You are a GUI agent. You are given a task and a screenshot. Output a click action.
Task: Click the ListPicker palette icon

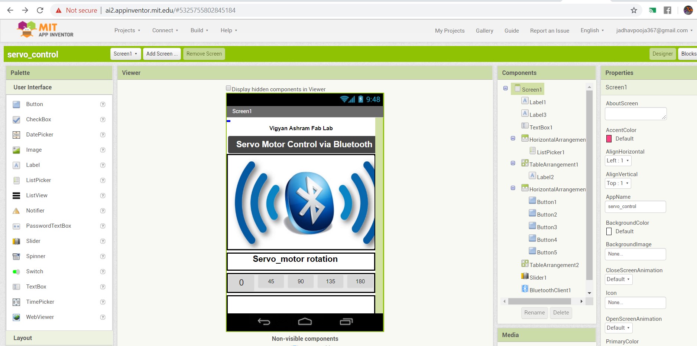pyautogui.click(x=16, y=181)
